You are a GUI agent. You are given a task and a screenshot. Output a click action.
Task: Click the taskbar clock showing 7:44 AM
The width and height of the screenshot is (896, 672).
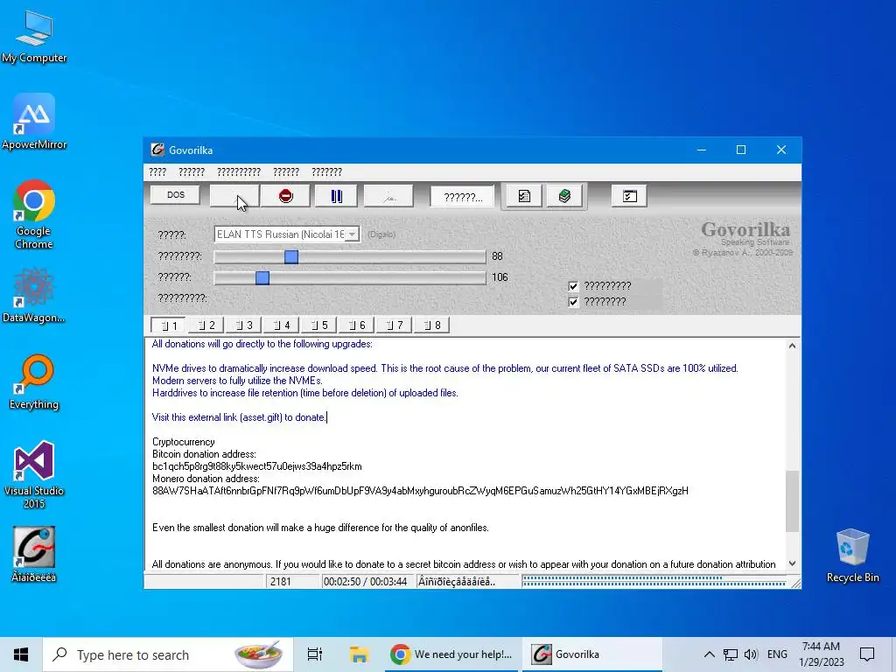point(821,654)
